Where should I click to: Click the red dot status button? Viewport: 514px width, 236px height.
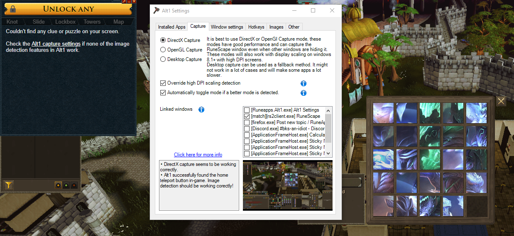[x=74, y=185]
